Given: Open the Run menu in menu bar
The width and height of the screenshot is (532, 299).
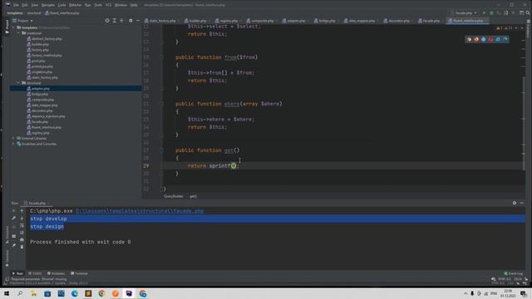Looking at the screenshot, I should click(88, 5).
